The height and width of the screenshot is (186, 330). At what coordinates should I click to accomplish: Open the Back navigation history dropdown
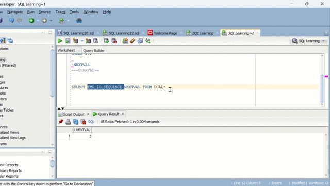(38, 21)
